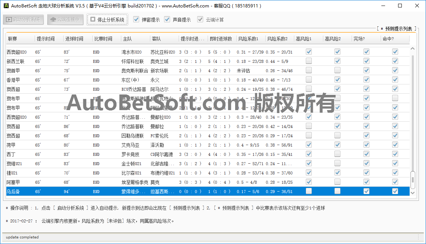Click the 高风险2 column header
Screen dimensions: 426x244
click(337, 39)
